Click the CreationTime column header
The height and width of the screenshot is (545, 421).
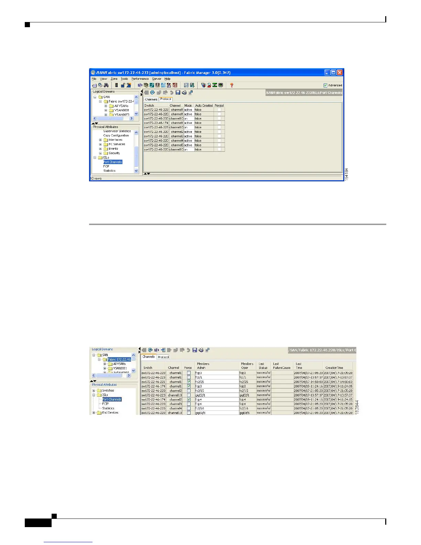(x=338, y=366)
